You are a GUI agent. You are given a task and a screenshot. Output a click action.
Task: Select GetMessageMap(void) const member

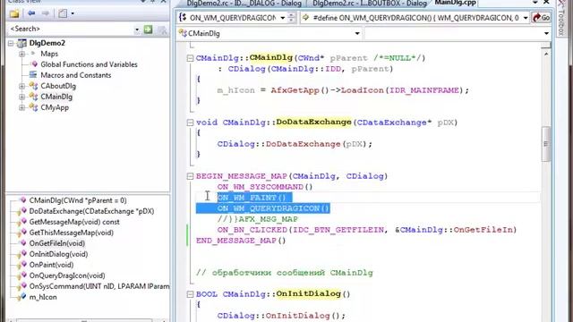click(x=74, y=222)
